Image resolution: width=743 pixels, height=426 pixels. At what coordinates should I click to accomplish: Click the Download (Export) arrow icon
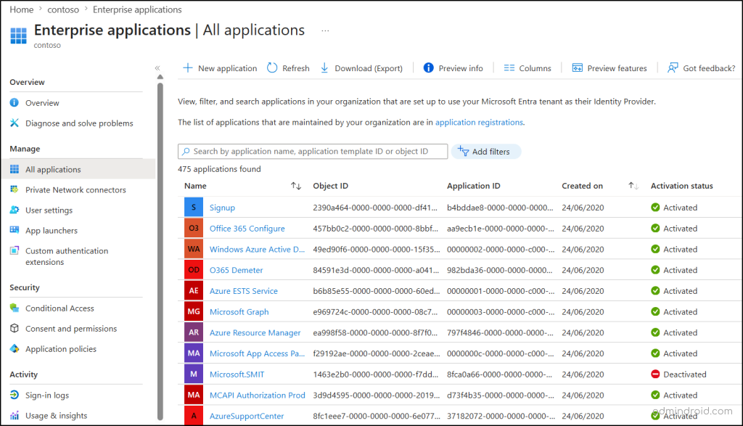324,68
